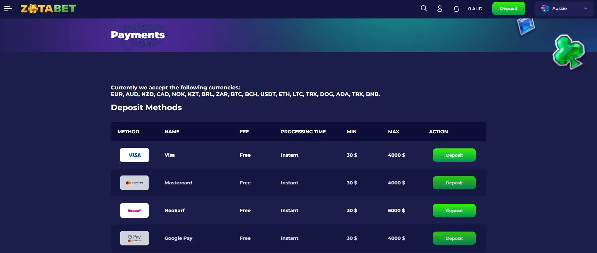Click the green clover gem decoration
The height and width of the screenshot is (253, 597).
pyautogui.click(x=568, y=52)
